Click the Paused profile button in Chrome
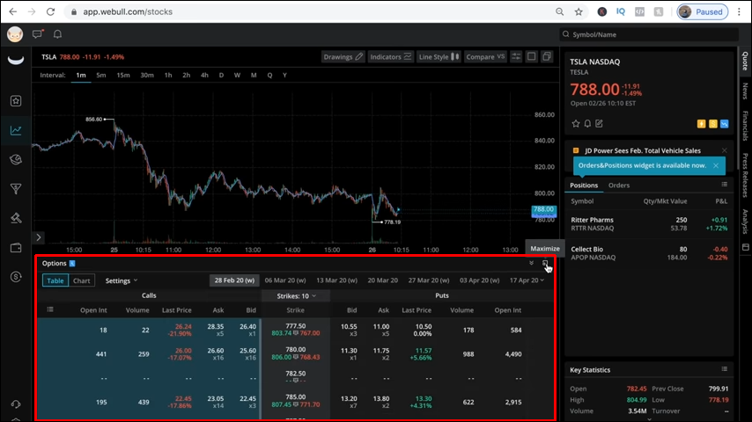 click(x=702, y=11)
